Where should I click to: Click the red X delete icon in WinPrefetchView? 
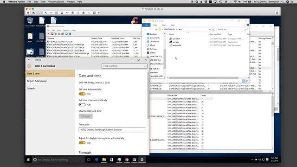pos(48,34)
